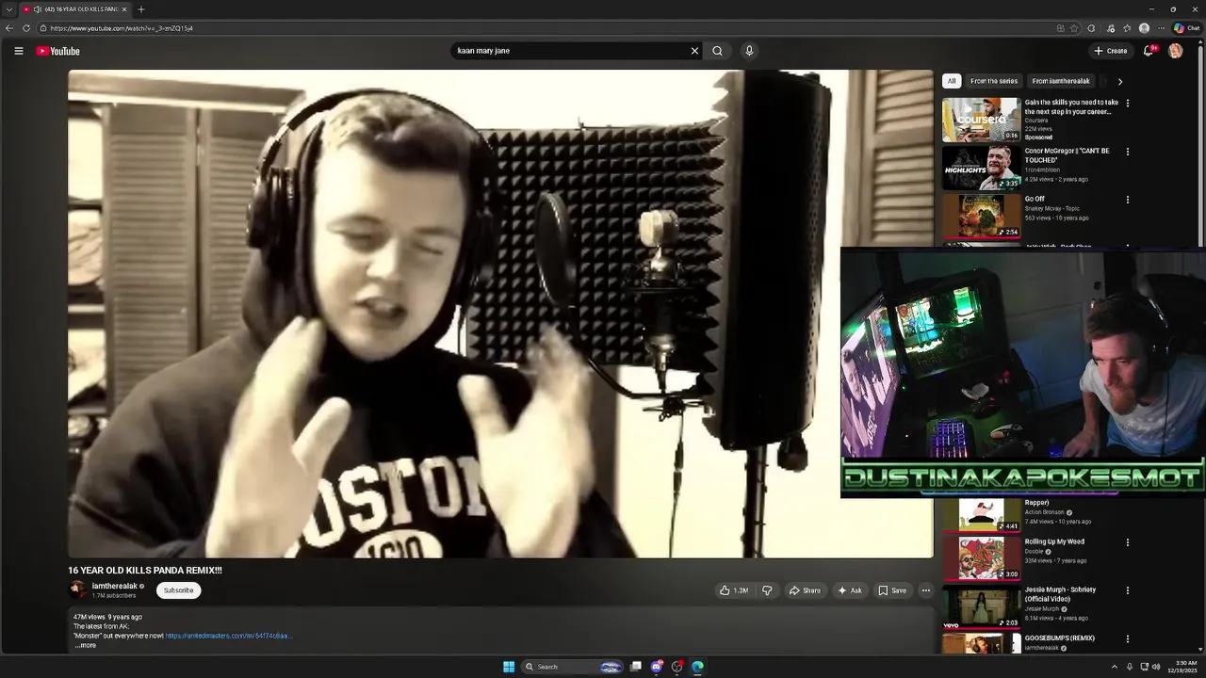Open the Coursera sponsored video thumbnail
Image resolution: width=1206 pixels, height=678 pixels.
[981, 120]
